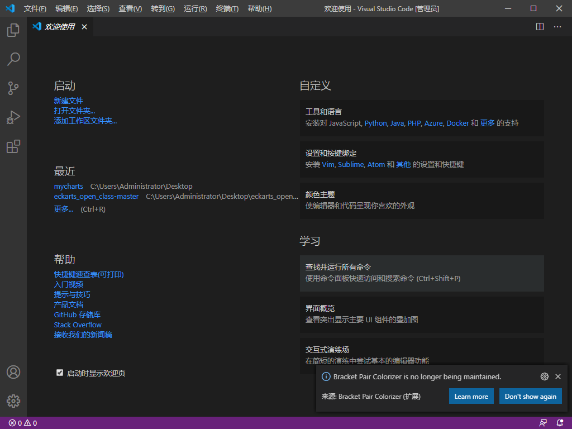
Task: Click 更多 in 工具和语言 section
Action: [487, 123]
